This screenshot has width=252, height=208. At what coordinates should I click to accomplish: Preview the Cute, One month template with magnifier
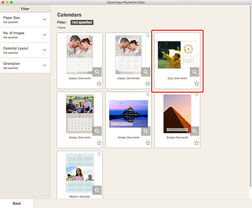(x=195, y=72)
